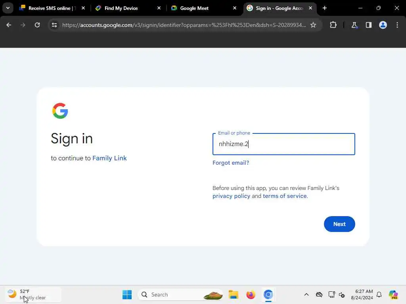Click the Chrome taskbar icon
The width and height of the screenshot is (406, 304).
click(x=268, y=294)
